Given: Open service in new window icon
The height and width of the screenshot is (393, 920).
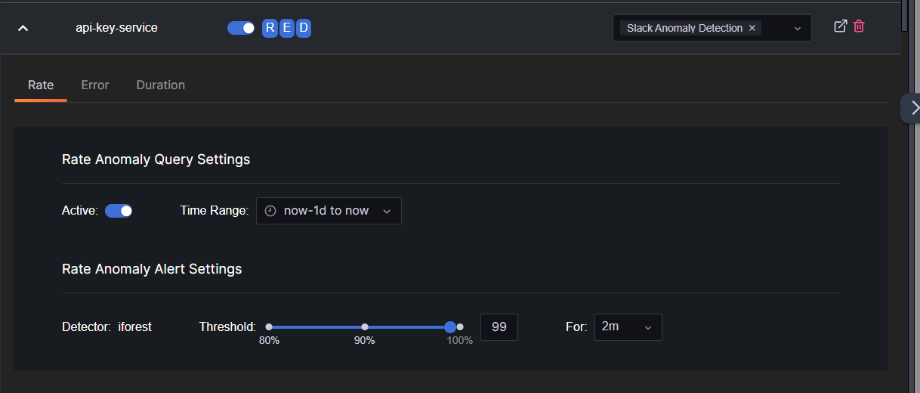Looking at the screenshot, I should 840,26.
